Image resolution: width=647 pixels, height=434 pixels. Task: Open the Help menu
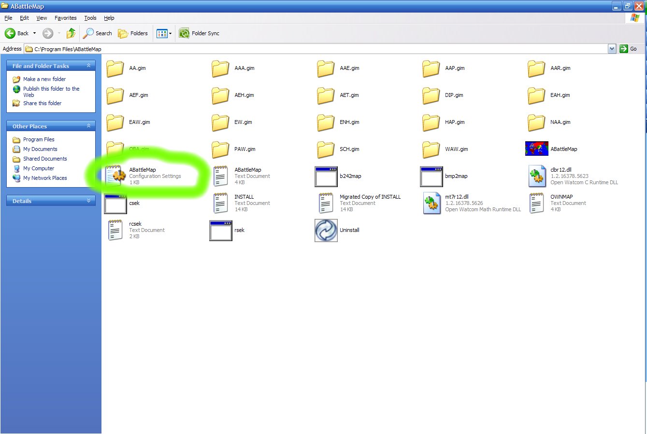pyautogui.click(x=109, y=18)
